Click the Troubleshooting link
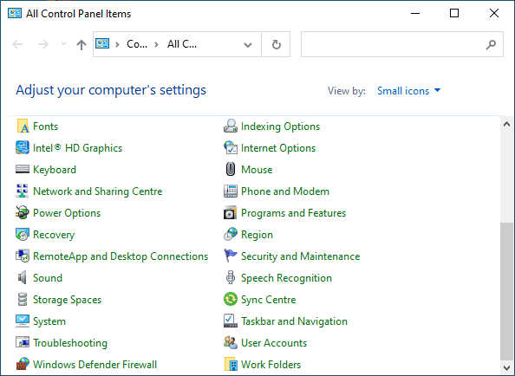This screenshot has height=376, width=515. [x=70, y=343]
